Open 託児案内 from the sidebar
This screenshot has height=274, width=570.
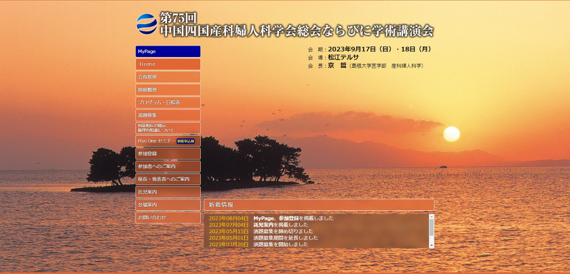pyautogui.click(x=168, y=192)
